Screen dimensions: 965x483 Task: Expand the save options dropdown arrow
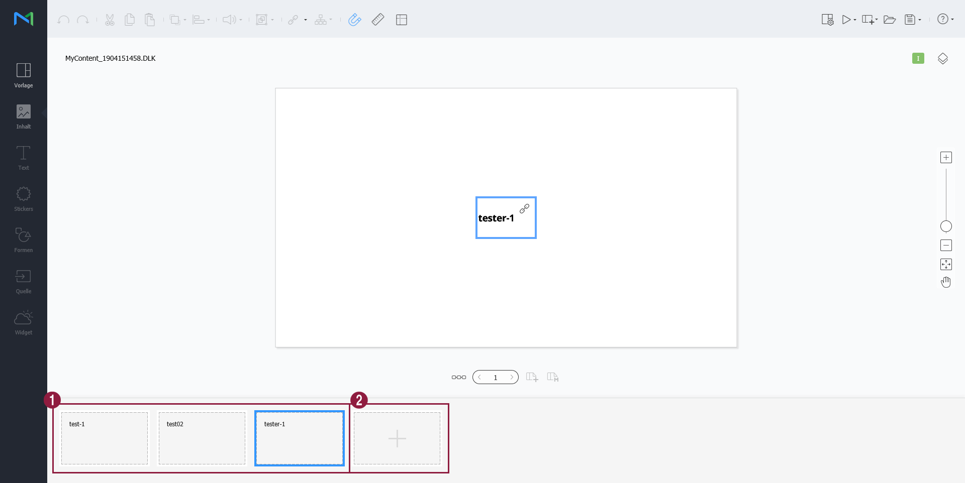920,20
